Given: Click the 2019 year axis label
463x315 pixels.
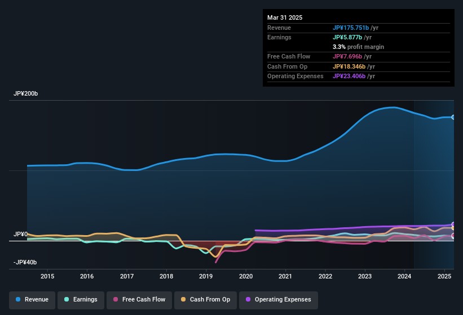Looking at the screenshot, I should (x=206, y=276).
